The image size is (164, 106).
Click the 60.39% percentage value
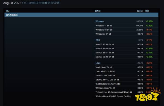click(x=140, y=26)
